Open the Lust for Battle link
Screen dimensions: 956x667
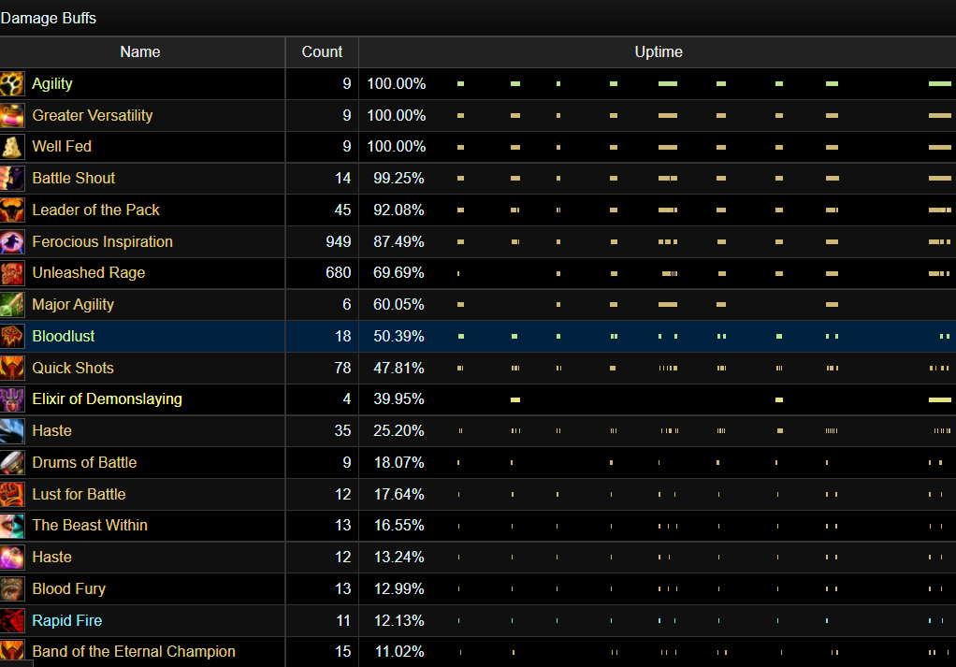tap(80, 494)
